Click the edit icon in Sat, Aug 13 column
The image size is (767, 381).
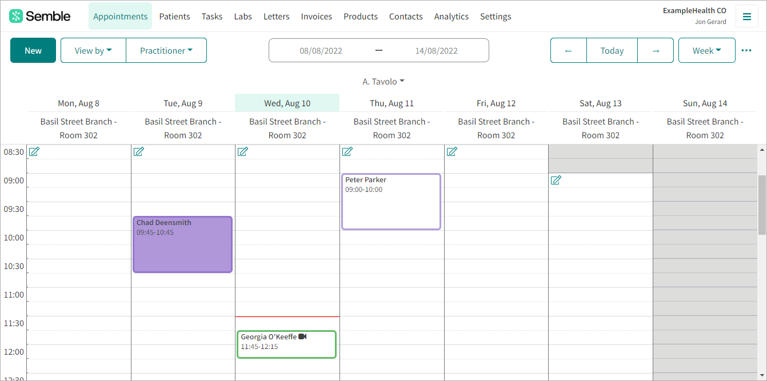click(556, 180)
